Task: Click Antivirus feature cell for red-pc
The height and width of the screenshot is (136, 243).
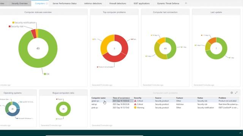Action: coord(180,104)
